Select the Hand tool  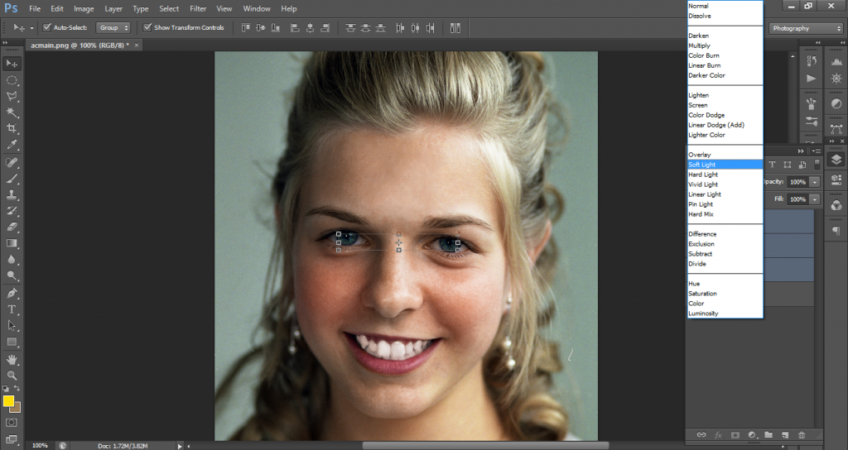point(12,359)
